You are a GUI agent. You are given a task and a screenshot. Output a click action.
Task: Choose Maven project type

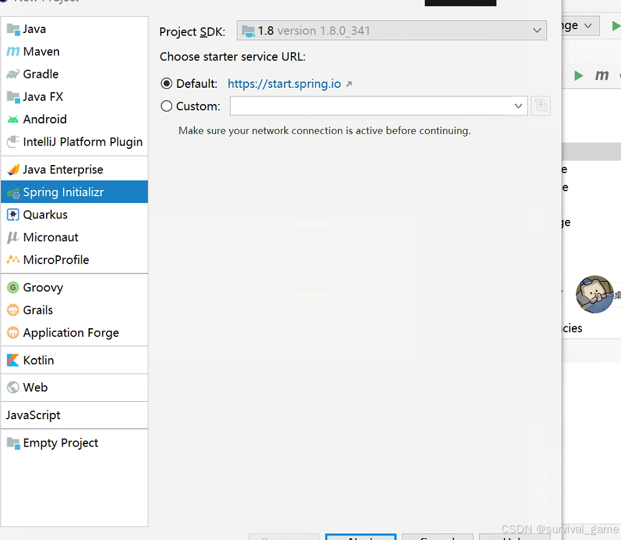tap(75, 52)
